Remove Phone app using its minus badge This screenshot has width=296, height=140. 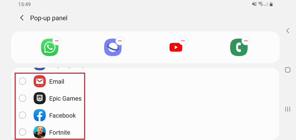click(x=246, y=40)
